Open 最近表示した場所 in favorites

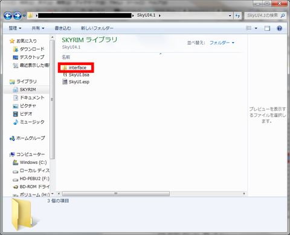click(31, 65)
